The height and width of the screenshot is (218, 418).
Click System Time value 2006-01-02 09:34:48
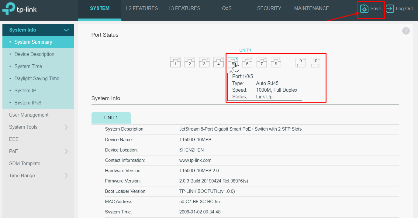pos(200,212)
